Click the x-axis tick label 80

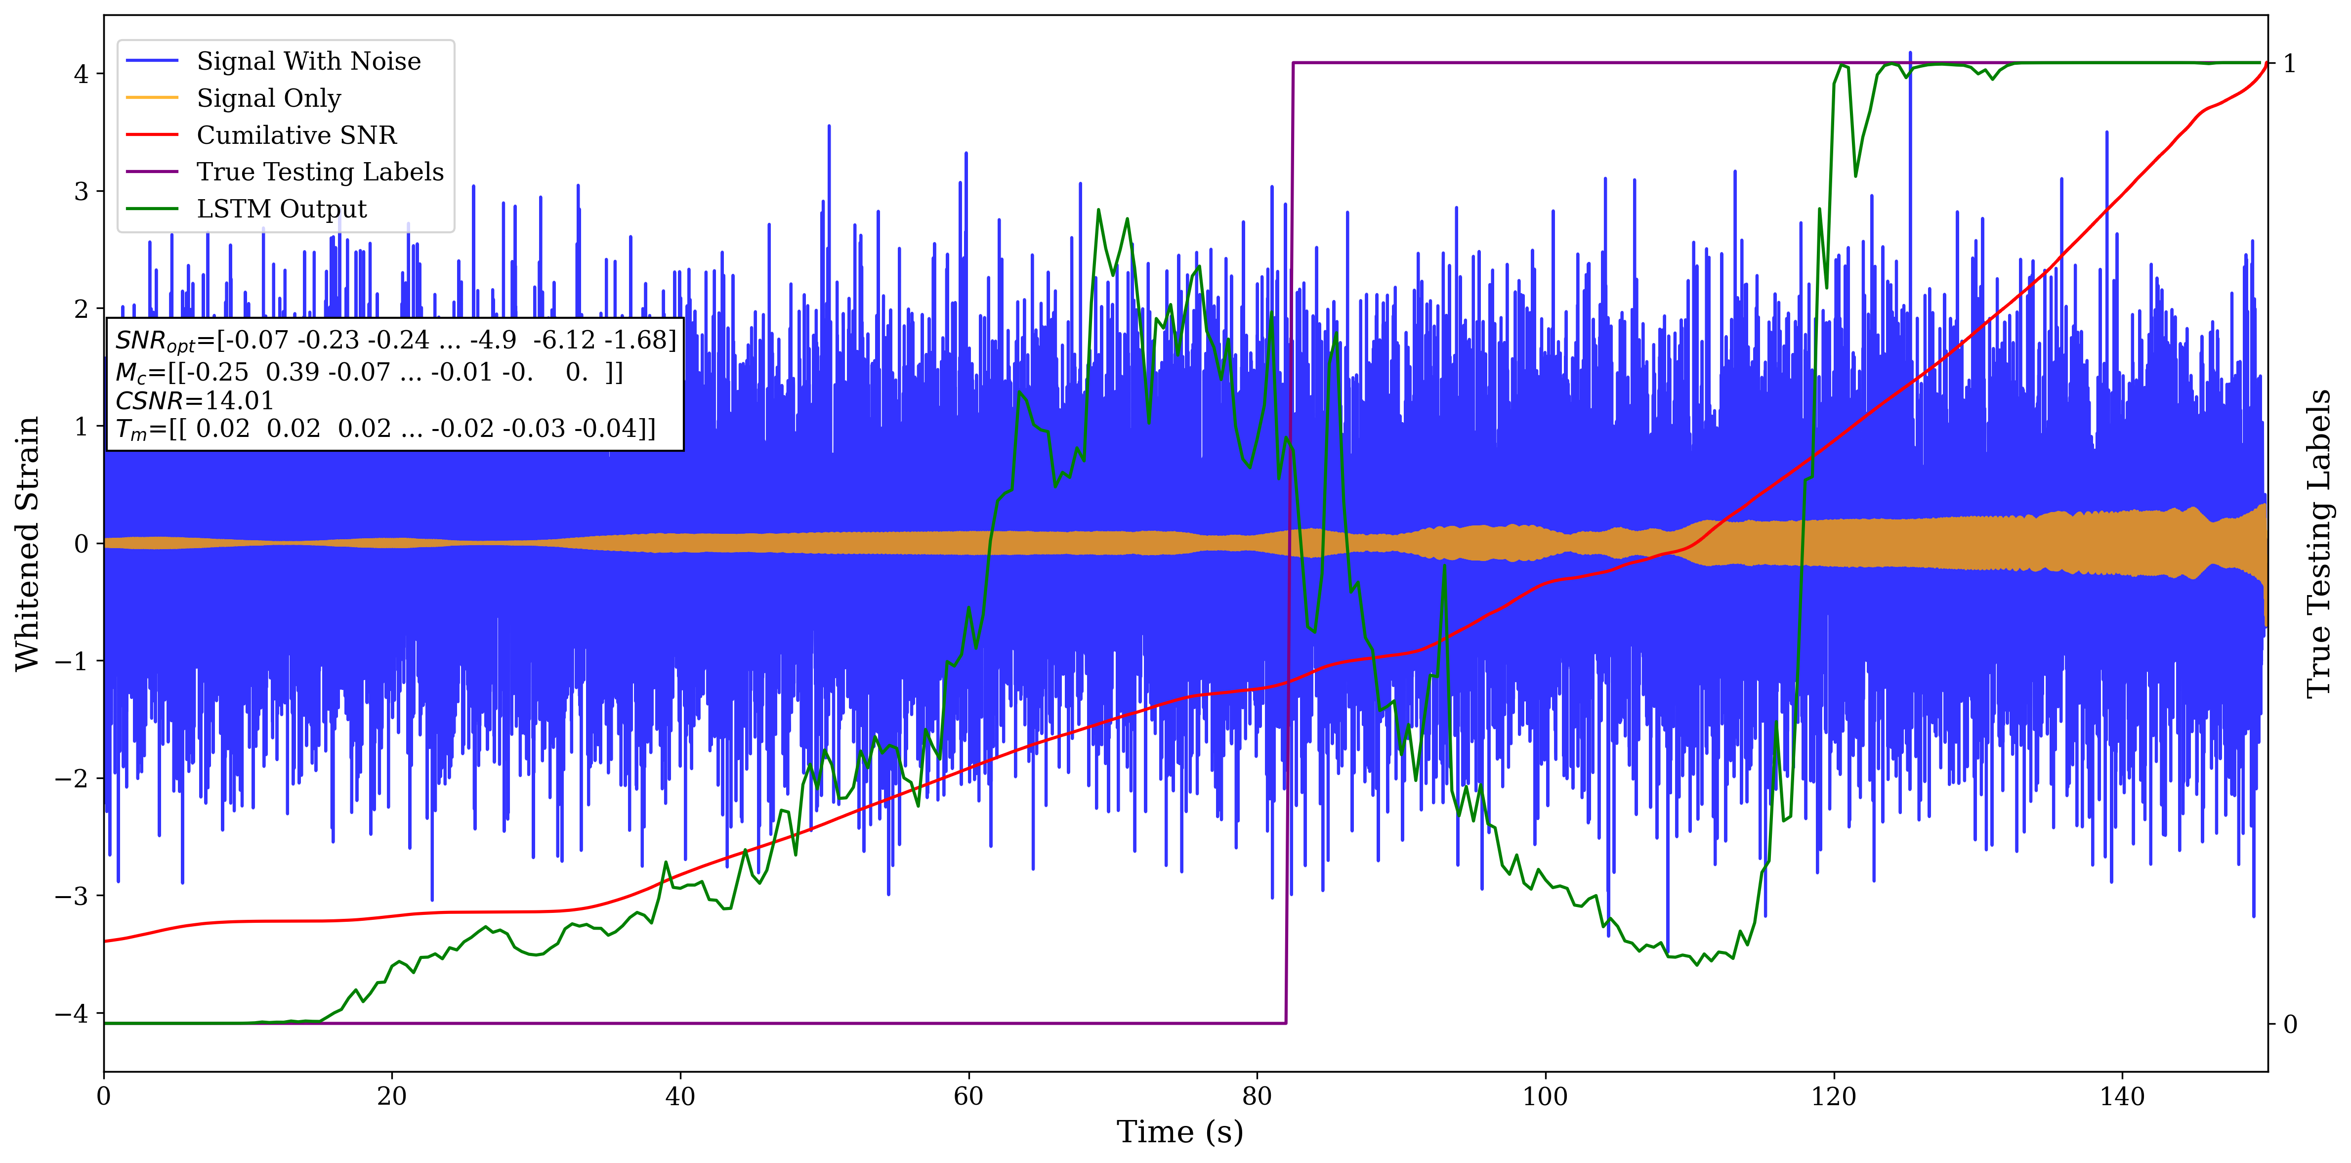pos(1257,1096)
